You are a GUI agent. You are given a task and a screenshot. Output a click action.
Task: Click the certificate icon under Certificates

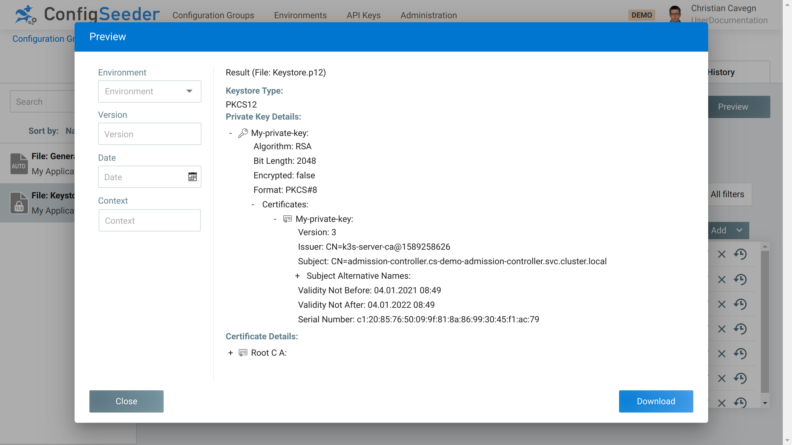pos(287,218)
